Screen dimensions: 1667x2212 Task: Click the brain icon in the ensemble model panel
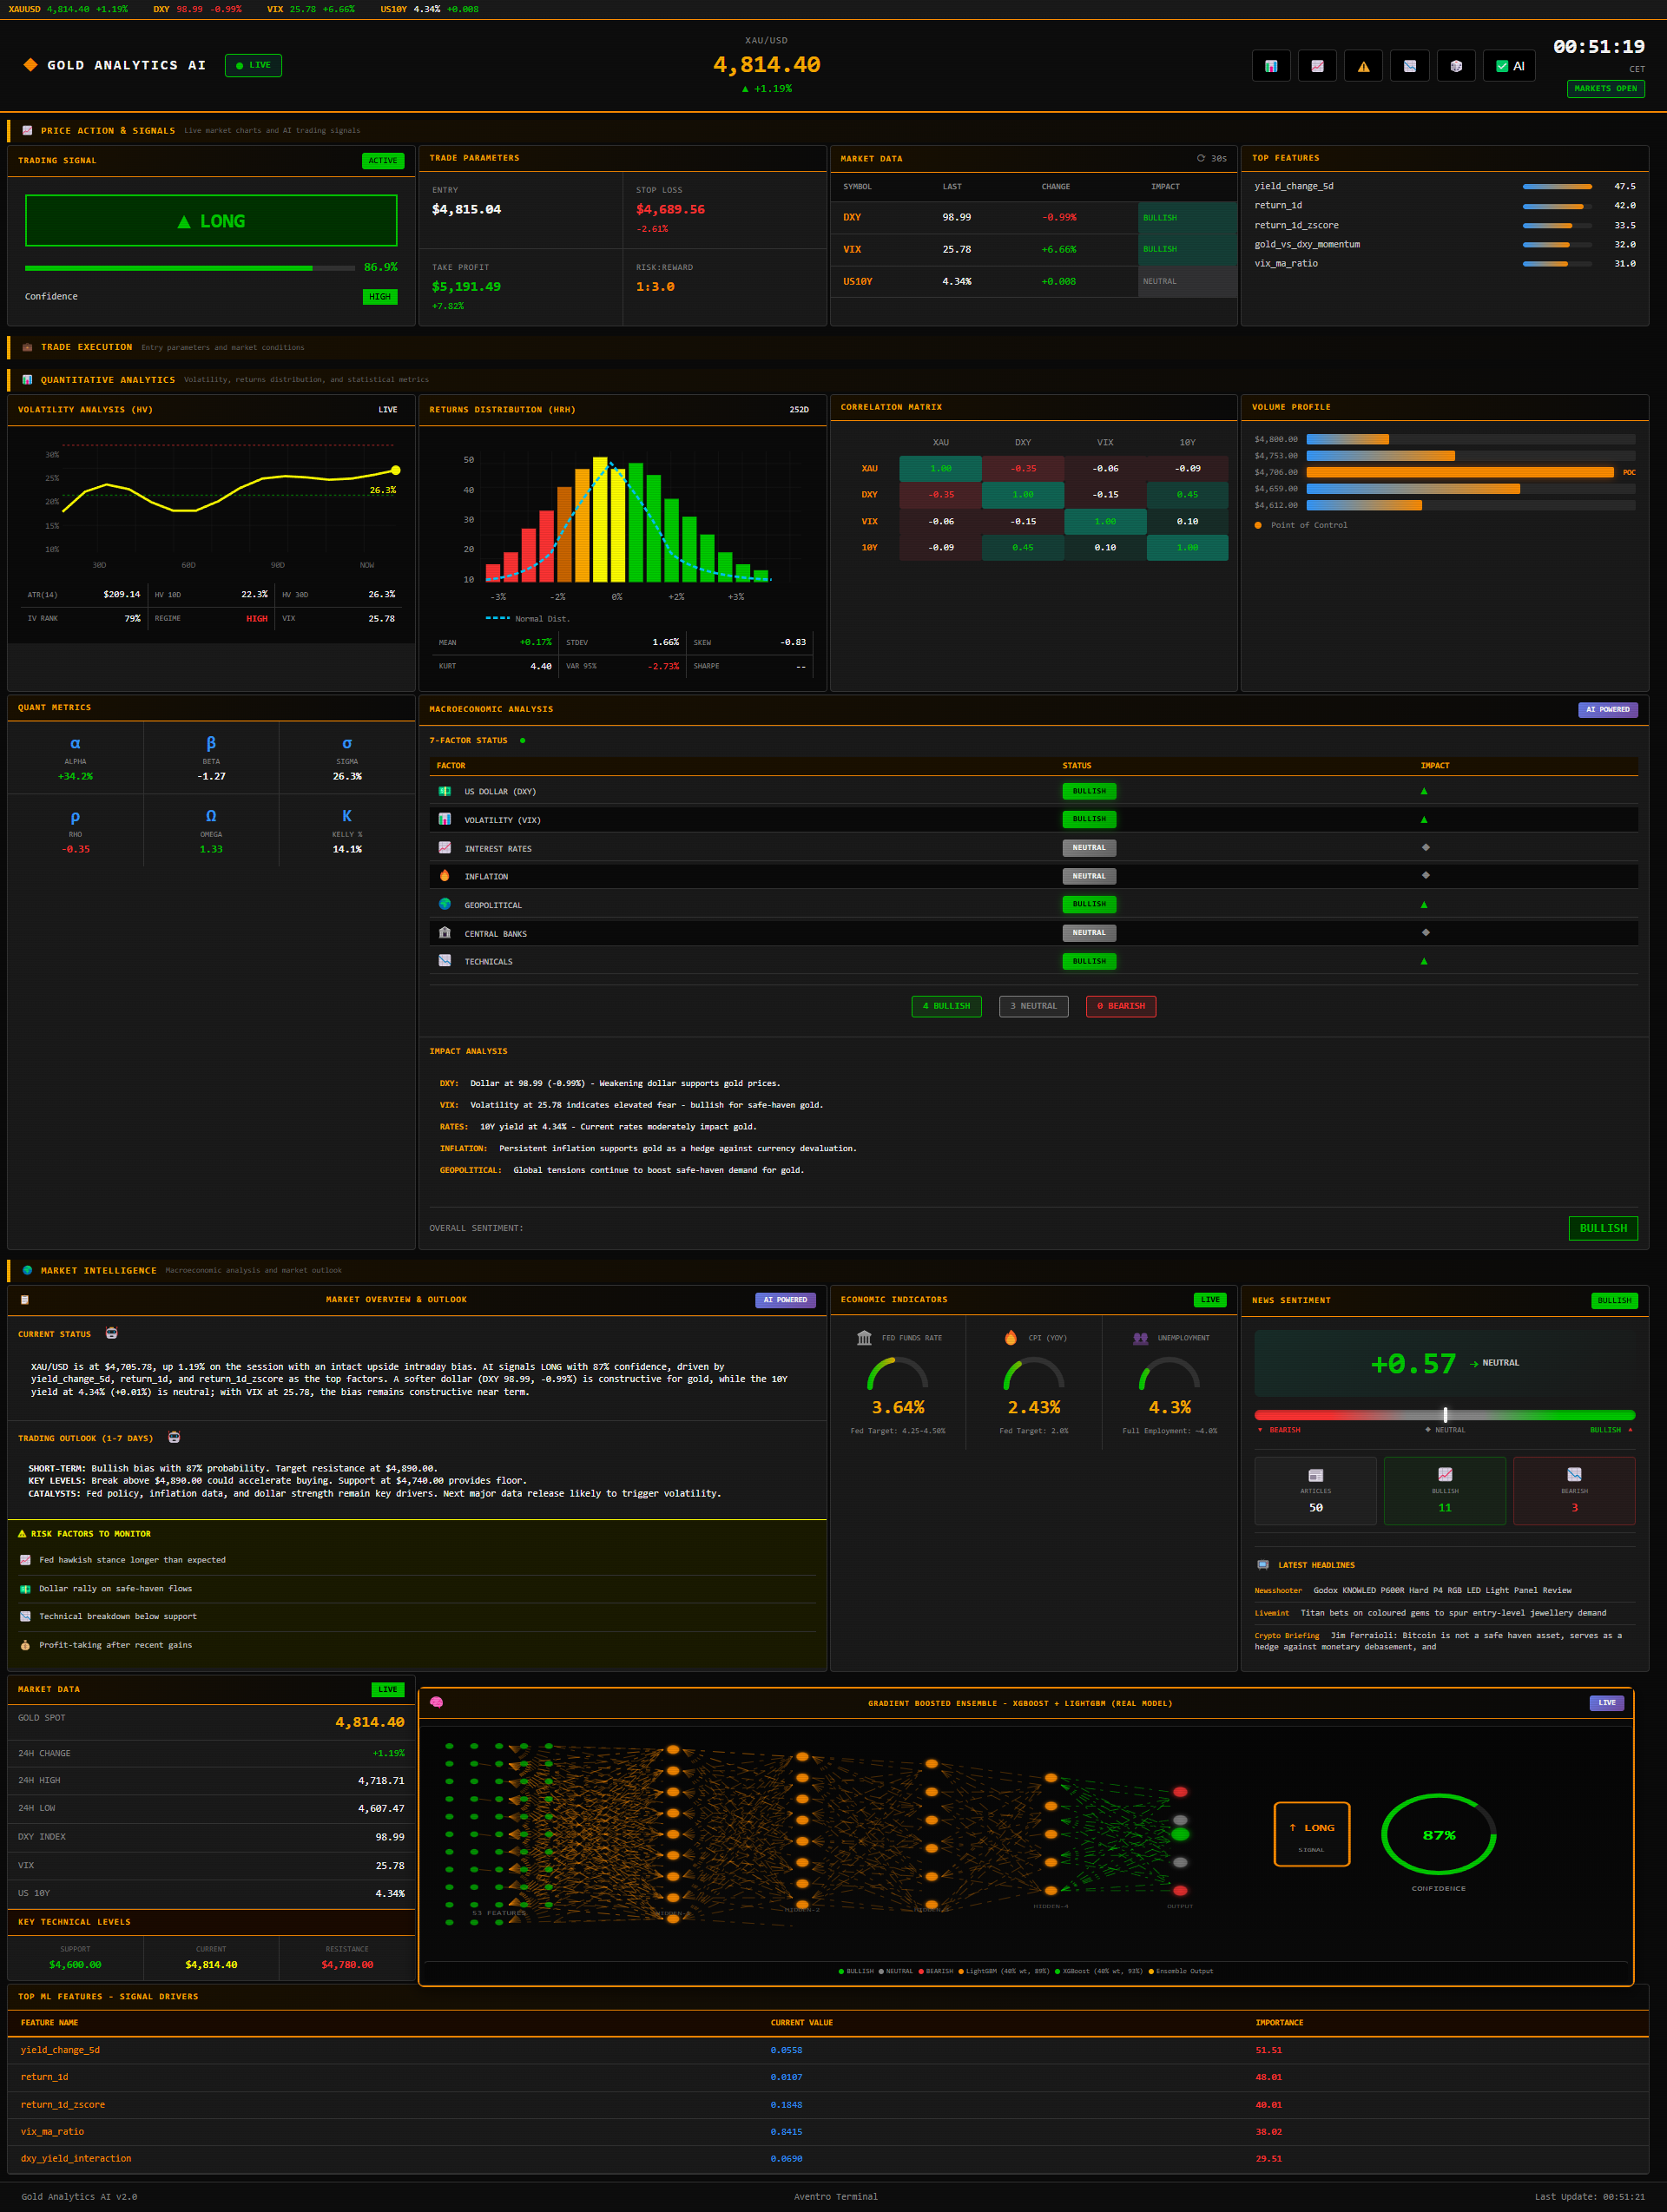(436, 1702)
